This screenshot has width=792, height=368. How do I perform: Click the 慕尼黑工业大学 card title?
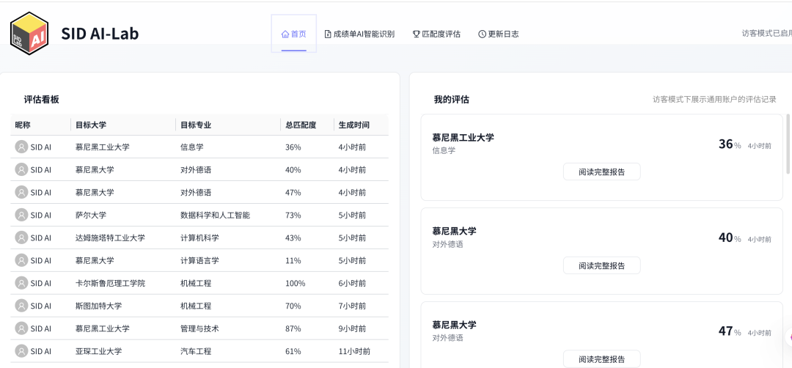pyautogui.click(x=463, y=137)
